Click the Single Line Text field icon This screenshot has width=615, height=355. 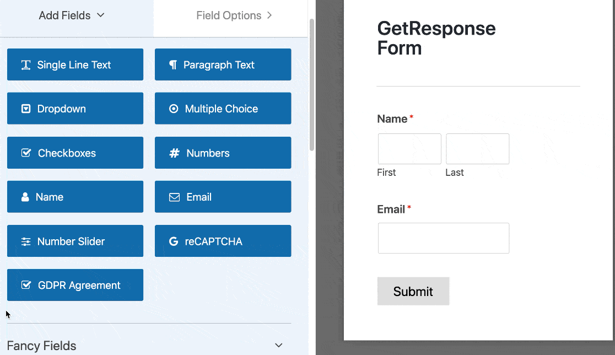[26, 65]
